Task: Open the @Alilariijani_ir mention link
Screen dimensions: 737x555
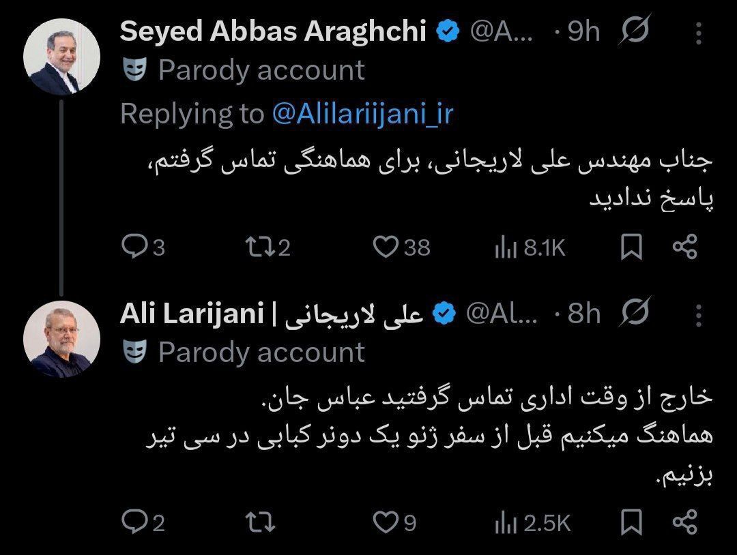Action: pyautogui.click(x=362, y=114)
